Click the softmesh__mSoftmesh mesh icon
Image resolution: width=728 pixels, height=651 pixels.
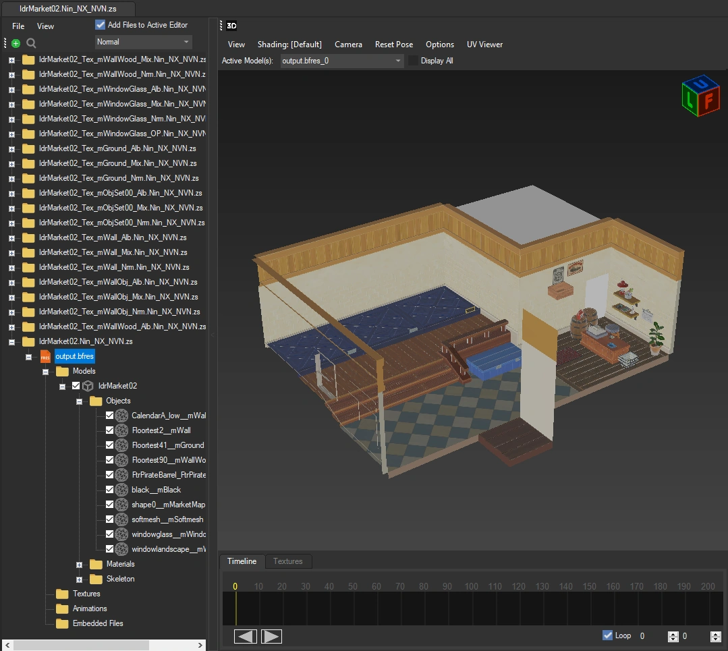coord(121,519)
